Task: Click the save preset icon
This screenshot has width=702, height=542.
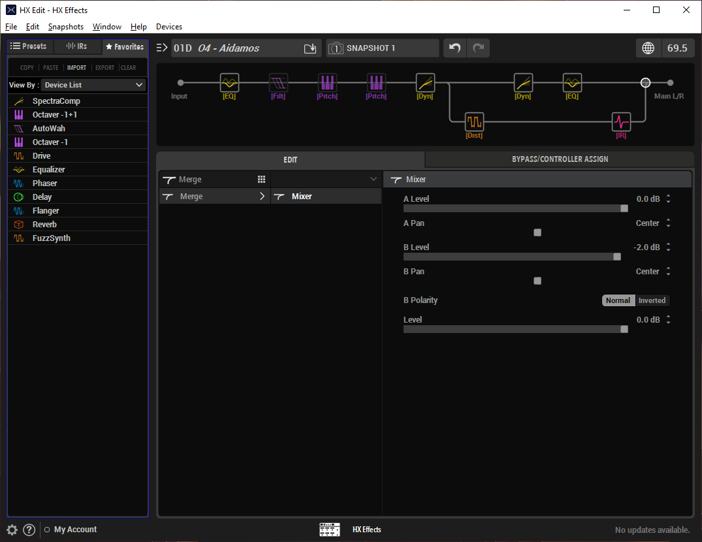Action: [310, 48]
